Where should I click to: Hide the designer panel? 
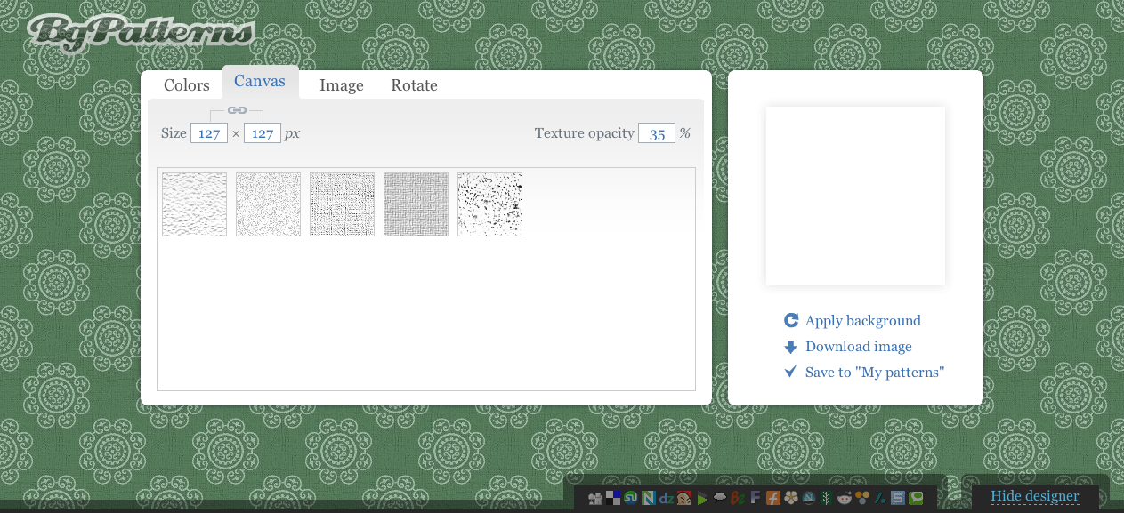pyautogui.click(x=1034, y=496)
